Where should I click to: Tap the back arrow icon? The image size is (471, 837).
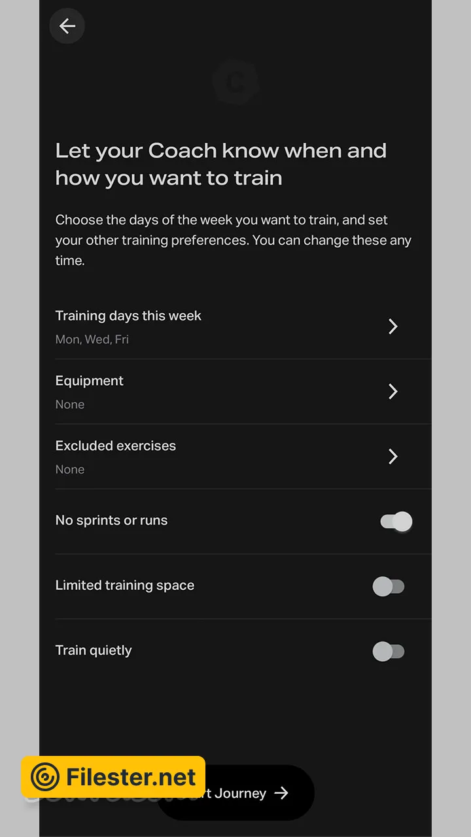pos(67,26)
